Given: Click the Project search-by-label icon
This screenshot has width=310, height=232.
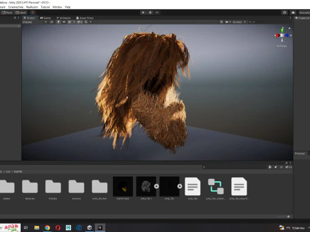Looking at the screenshot, I should tap(276, 167).
